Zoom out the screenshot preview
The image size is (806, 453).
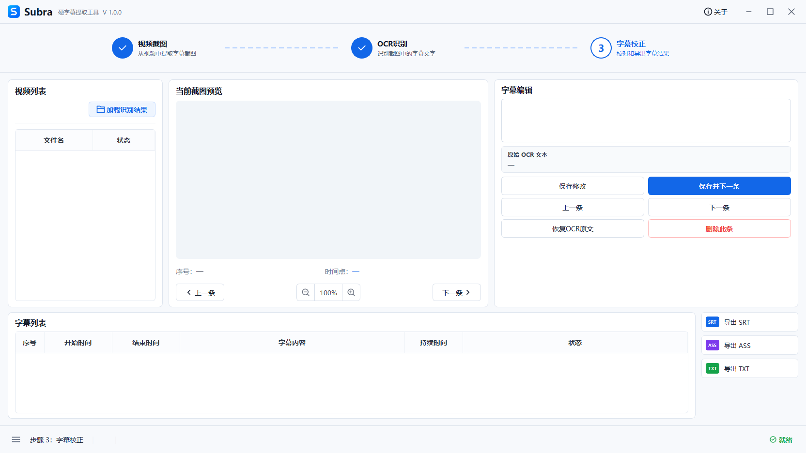306,292
